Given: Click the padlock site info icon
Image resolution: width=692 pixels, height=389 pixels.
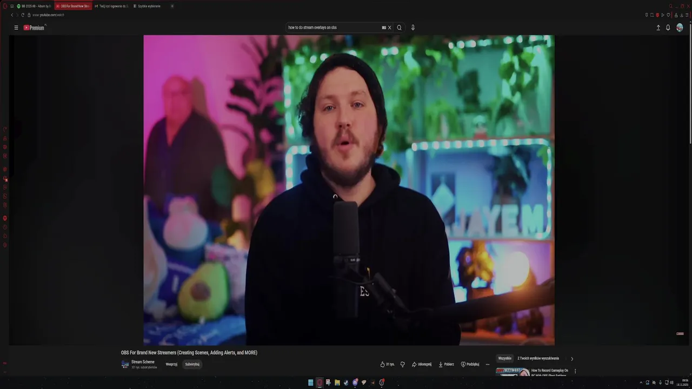Looking at the screenshot, I should coord(29,15).
